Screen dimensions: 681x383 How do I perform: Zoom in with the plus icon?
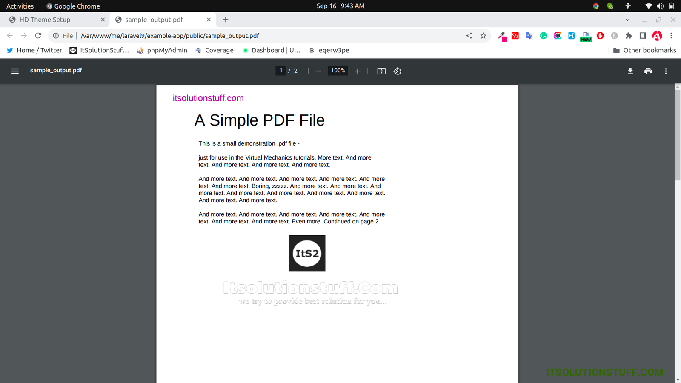(358, 71)
